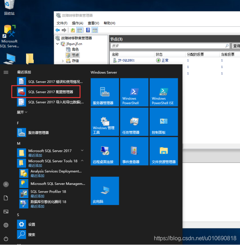The width and height of the screenshot is (240, 245).
Task: Click the Start menu hamburger icon
Action: pos(6,72)
